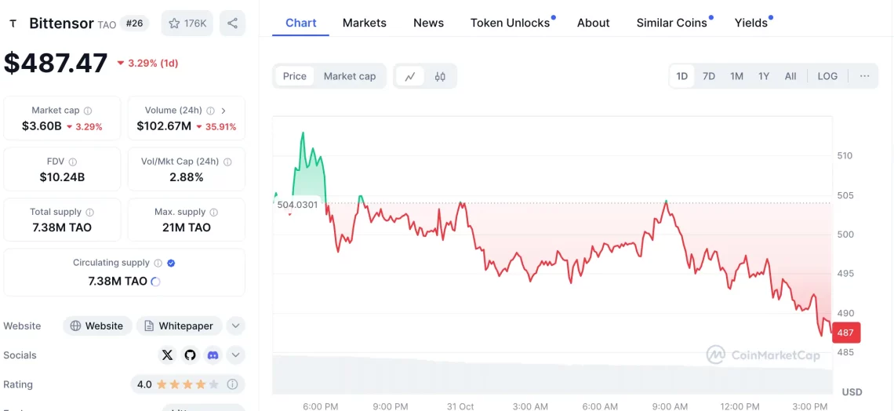The width and height of the screenshot is (894, 411).
Task: Click the 31 Oct date axis label
Action: click(460, 406)
